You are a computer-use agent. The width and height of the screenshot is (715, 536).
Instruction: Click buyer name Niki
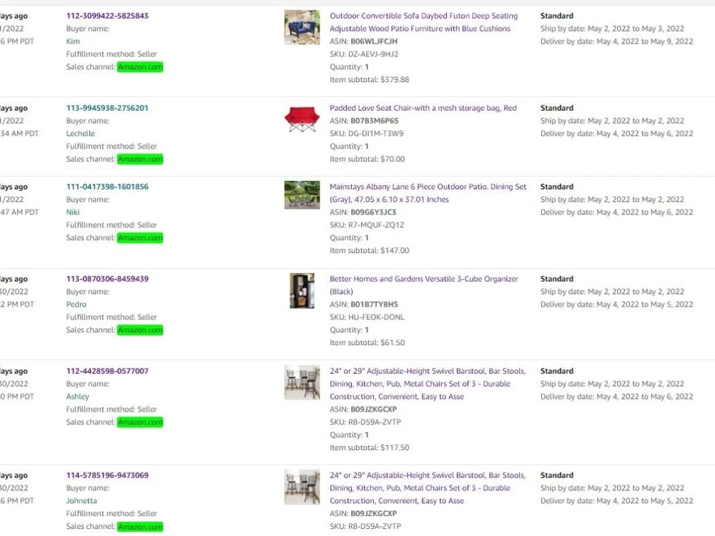pyautogui.click(x=72, y=212)
